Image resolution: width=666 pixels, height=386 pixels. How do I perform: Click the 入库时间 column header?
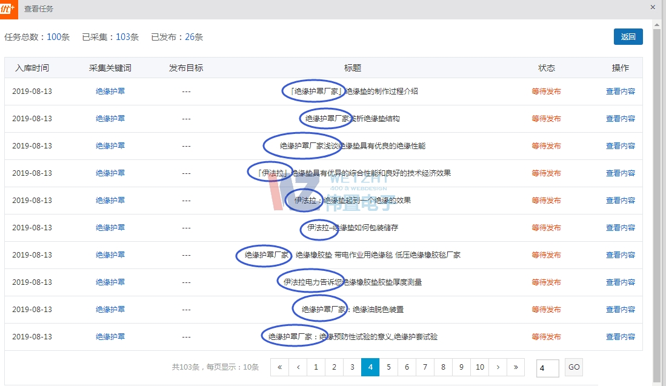click(x=32, y=68)
